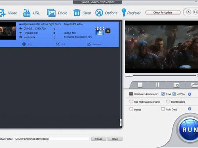
Task: Click the Edit scissors icon
Action: [x=58, y=44]
